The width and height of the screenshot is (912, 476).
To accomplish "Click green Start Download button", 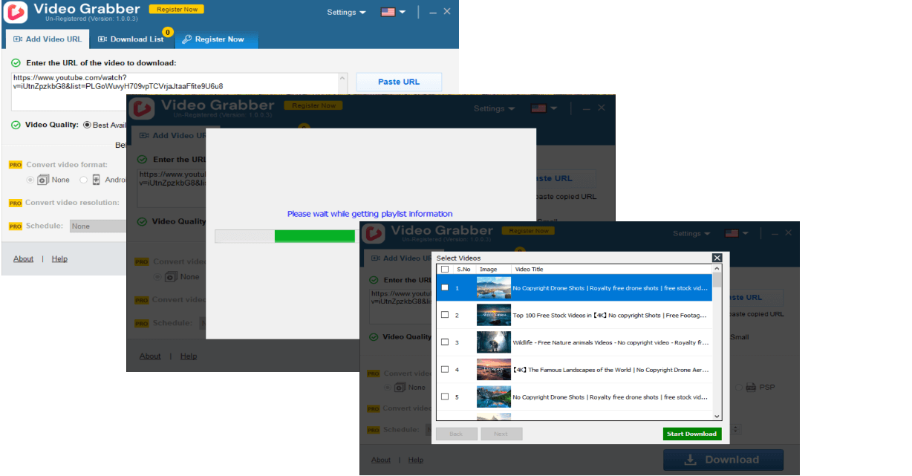I will (x=691, y=434).
